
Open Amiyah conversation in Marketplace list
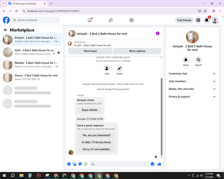(31, 40)
